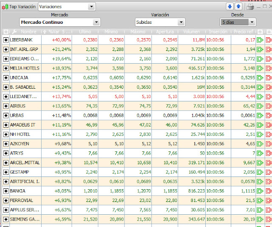272x227 pixels.
Task: Click green arrow icon in AIRBUS row
Action: (260, 106)
